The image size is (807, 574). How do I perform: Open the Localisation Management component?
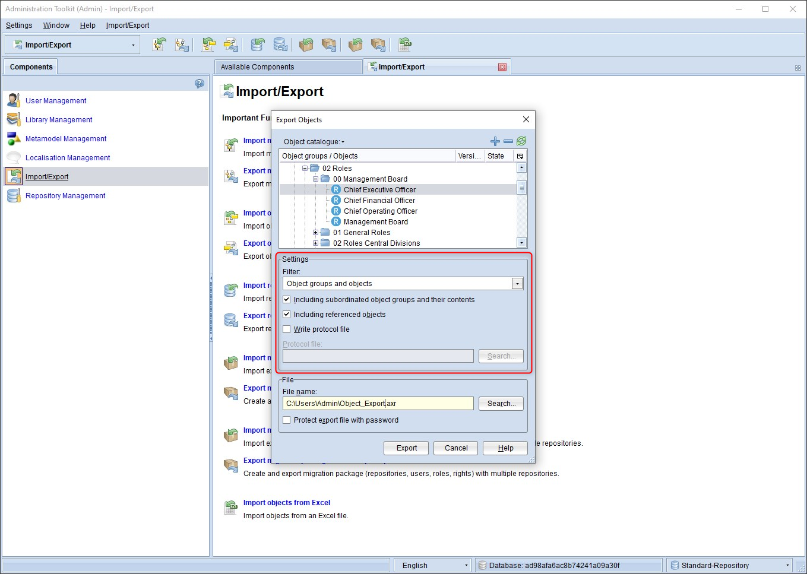coord(68,158)
